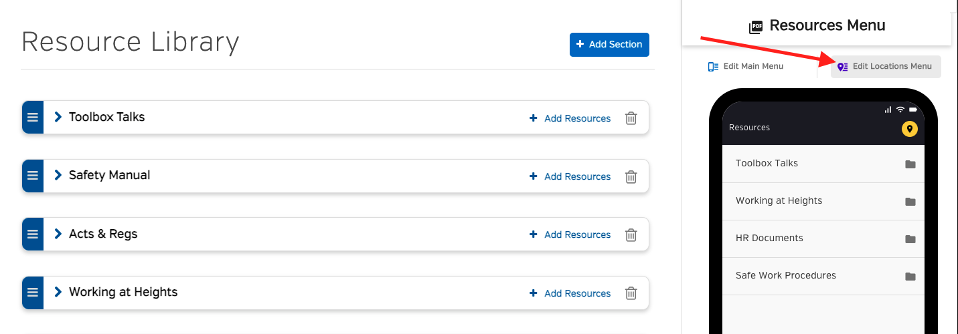
Task: Open HR Documents folder icon in preview
Action: [910, 239]
